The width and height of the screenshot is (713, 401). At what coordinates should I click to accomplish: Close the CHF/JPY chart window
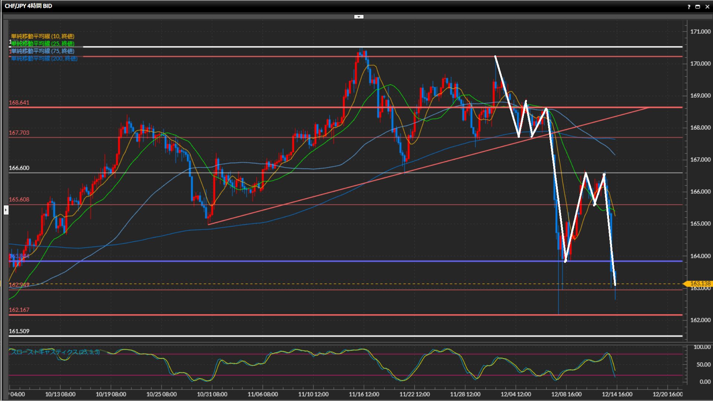coord(707,7)
